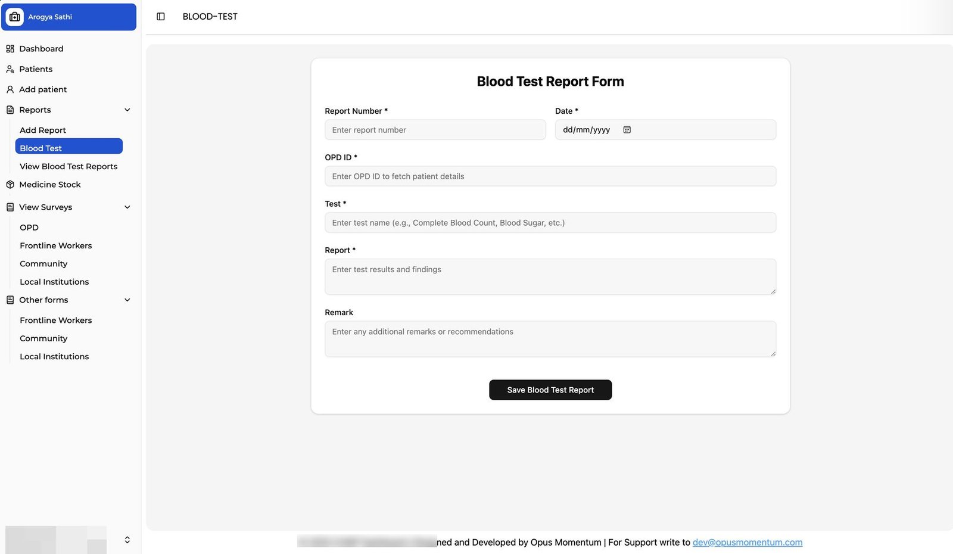This screenshot has width=953, height=554.
Task: Click the BLOOD-TEST header title
Action: coord(210,17)
